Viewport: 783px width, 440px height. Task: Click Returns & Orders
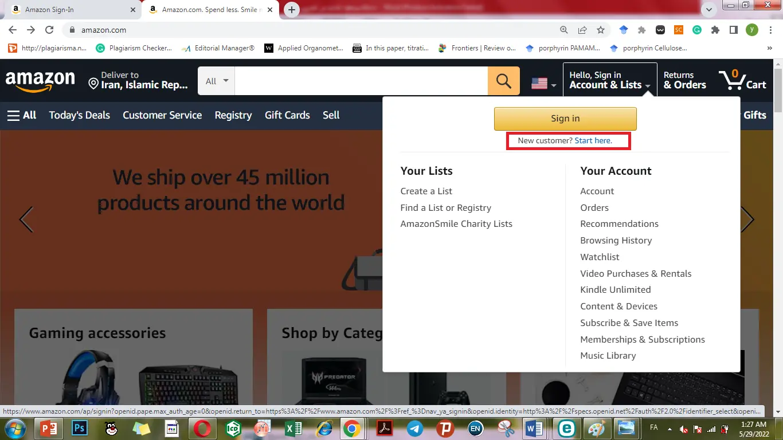pyautogui.click(x=684, y=80)
